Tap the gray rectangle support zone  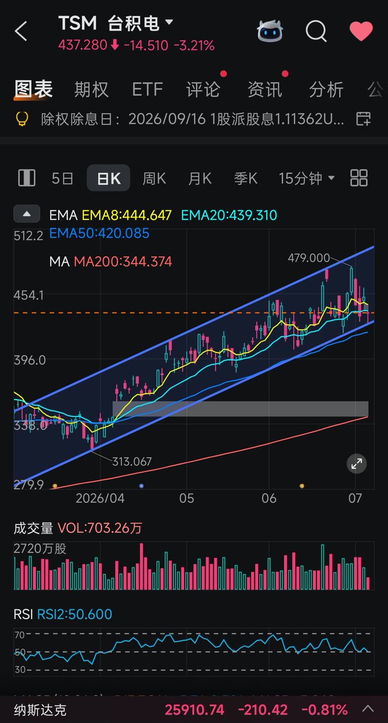coord(240,408)
